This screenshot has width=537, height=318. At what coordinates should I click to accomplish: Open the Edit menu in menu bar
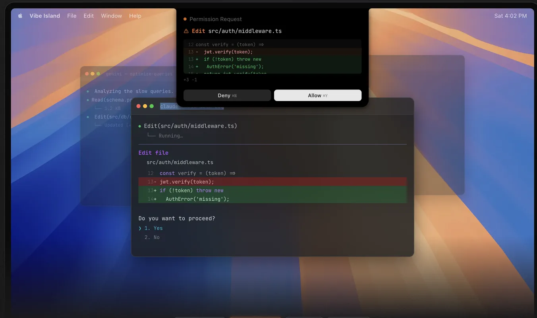pos(89,16)
